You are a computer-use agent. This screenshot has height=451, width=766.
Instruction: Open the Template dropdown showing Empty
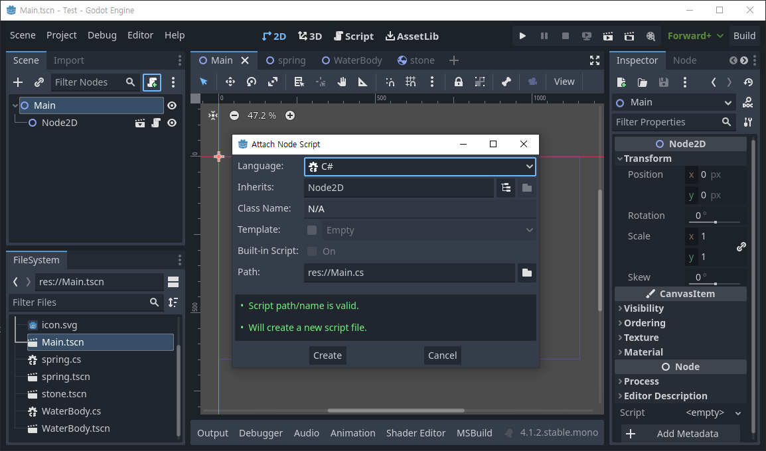[428, 230]
